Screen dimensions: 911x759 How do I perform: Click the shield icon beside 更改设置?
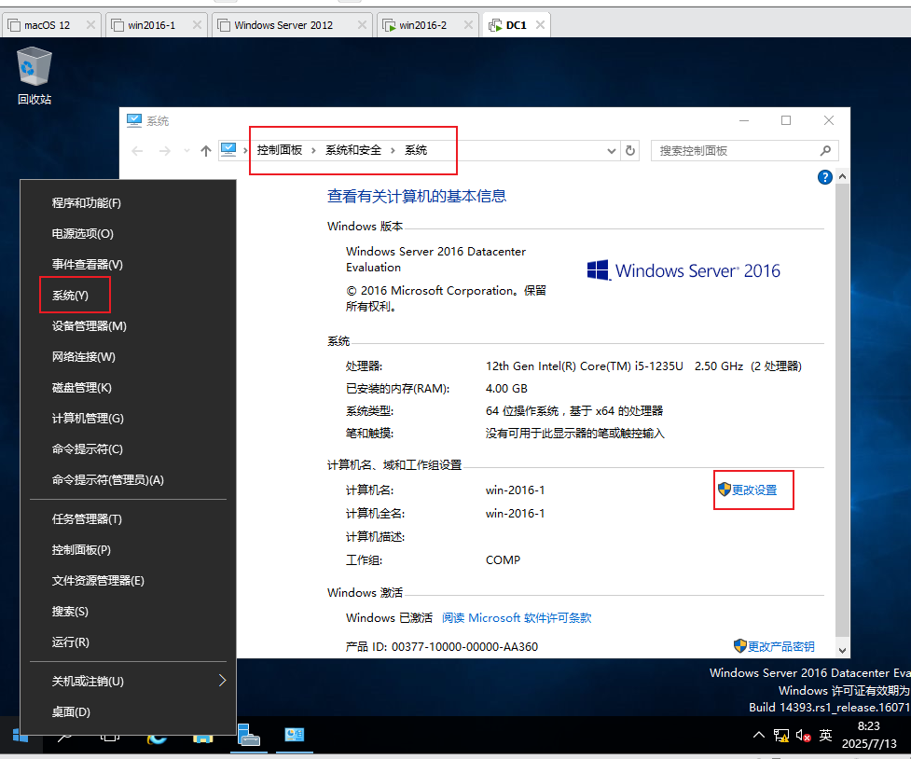coord(724,490)
